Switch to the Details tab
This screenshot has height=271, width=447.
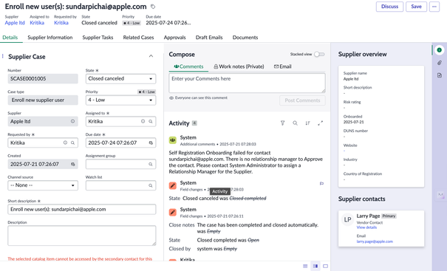[10, 38]
